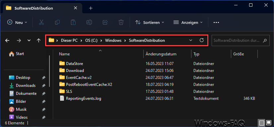The height and width of the screenshot is (127, 274).
Task: Expand chevron before Dieser PC in path
Action: click(x=57, y=40)
